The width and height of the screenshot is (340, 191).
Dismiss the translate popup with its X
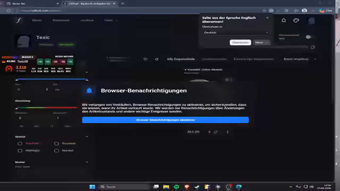[267, 18]
